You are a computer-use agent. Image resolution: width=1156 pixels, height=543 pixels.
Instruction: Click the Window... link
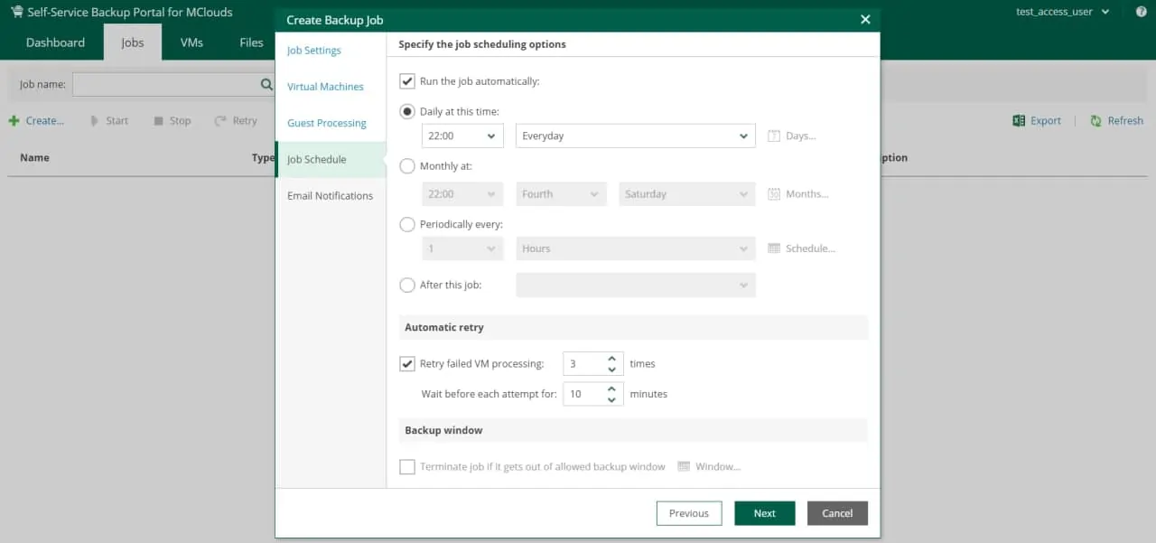pos(718,467)
